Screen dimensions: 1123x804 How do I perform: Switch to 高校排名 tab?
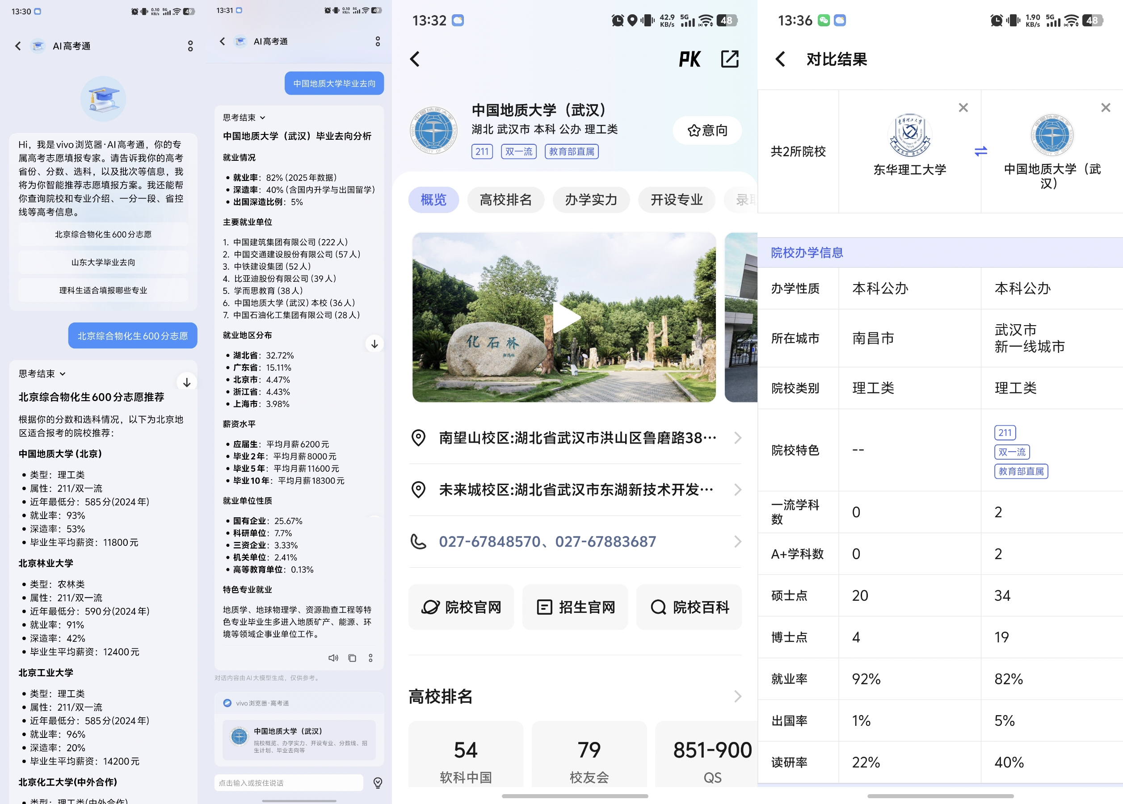click(505, 199)
